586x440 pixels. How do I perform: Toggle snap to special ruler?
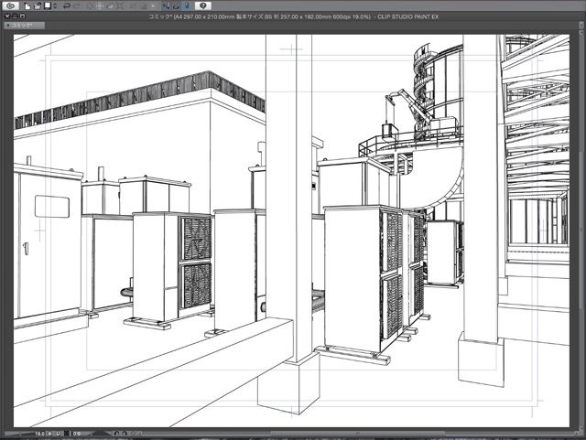(176, 6)
